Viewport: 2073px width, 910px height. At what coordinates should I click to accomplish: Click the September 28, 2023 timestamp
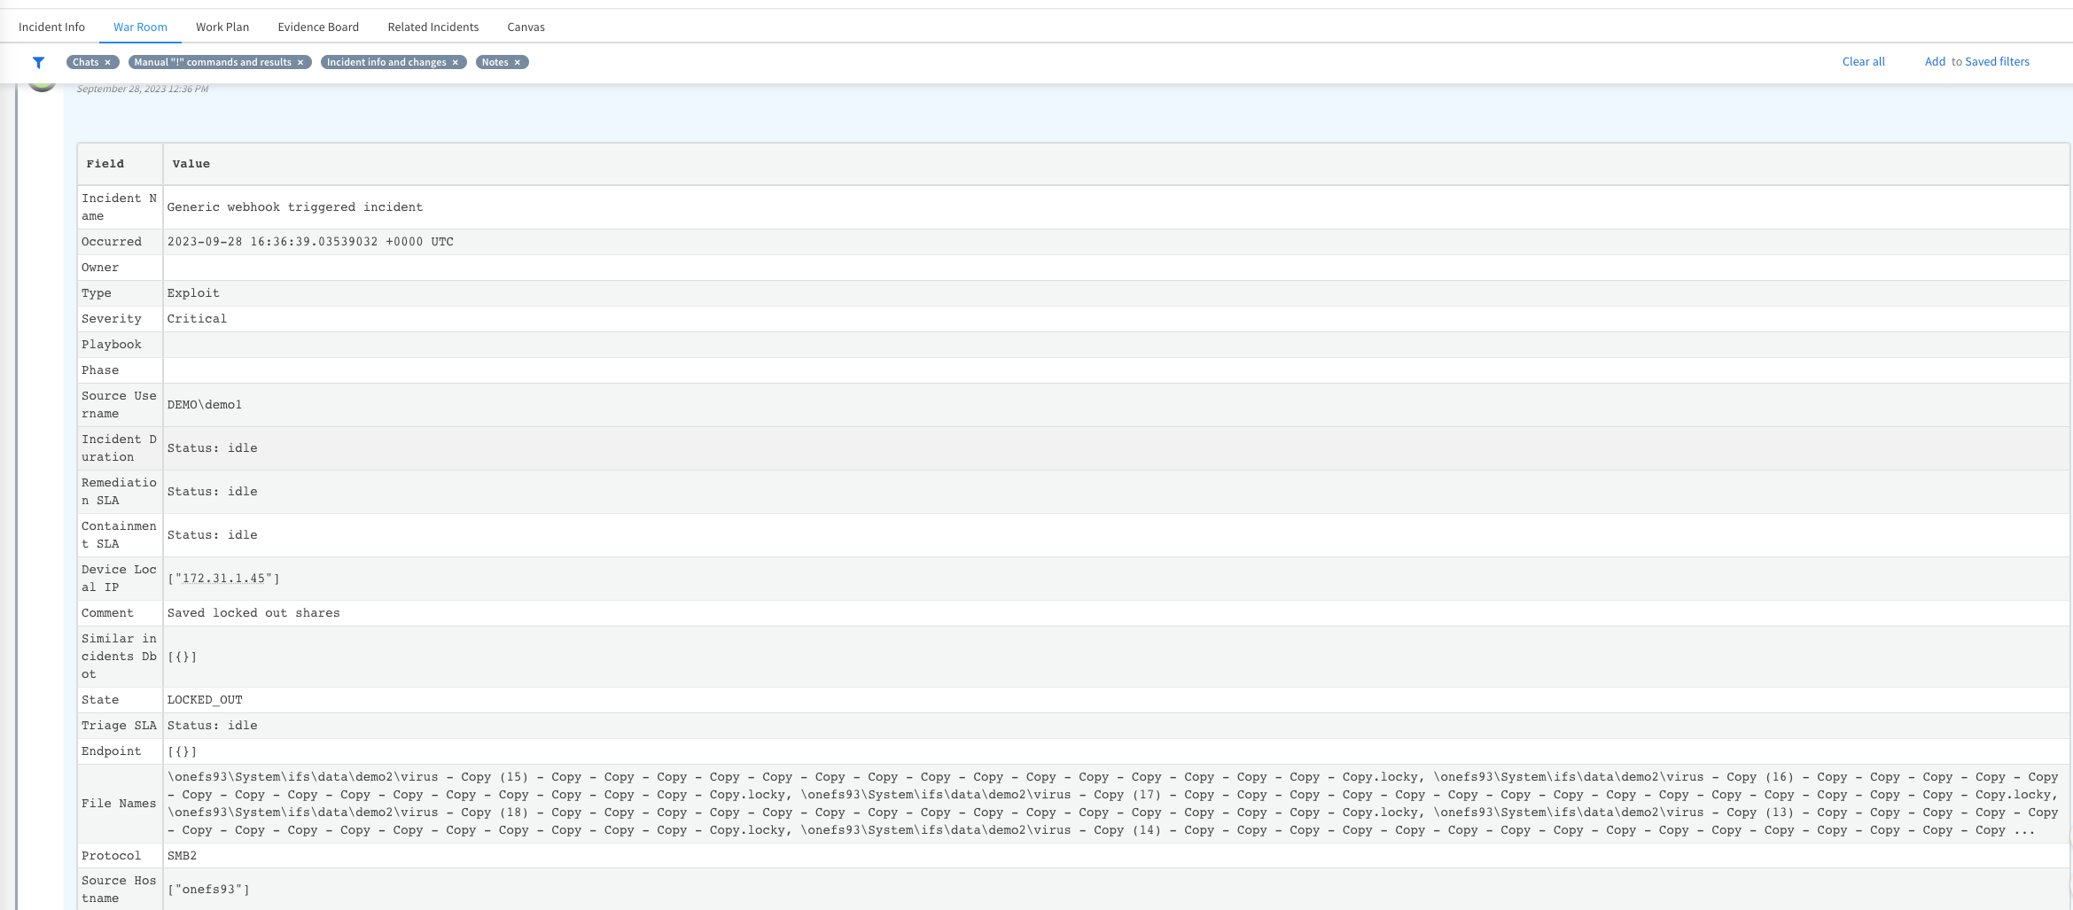coord(143,89)
